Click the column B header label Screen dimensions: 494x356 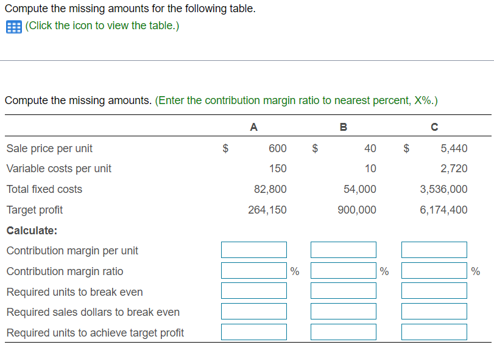click(343, 127)
